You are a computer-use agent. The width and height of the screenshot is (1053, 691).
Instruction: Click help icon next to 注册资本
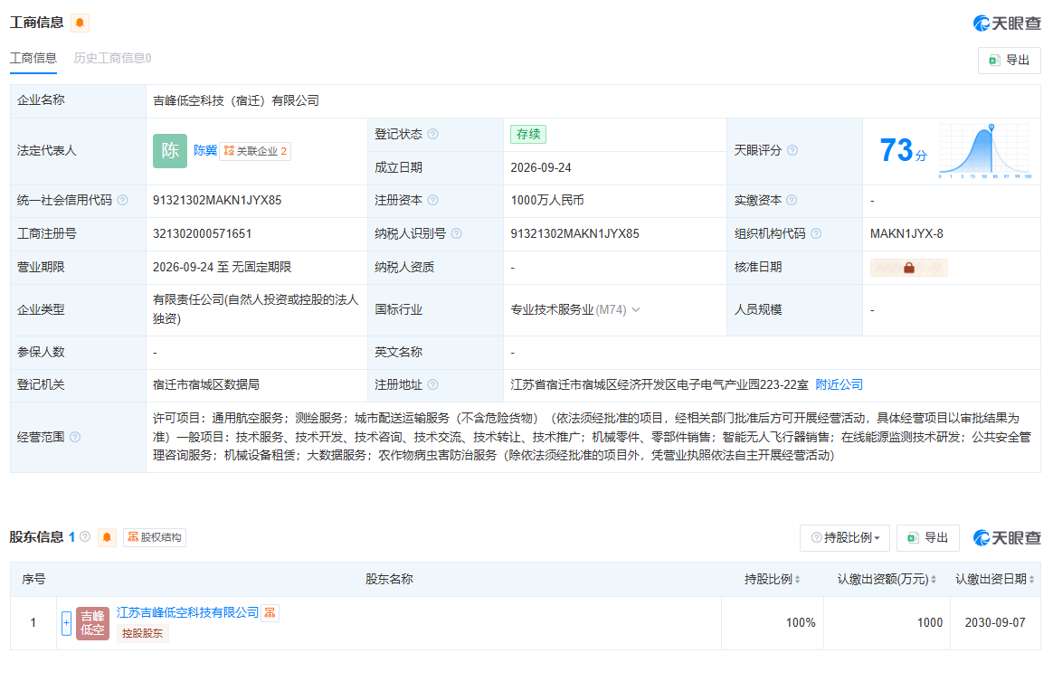coord(433,200)
